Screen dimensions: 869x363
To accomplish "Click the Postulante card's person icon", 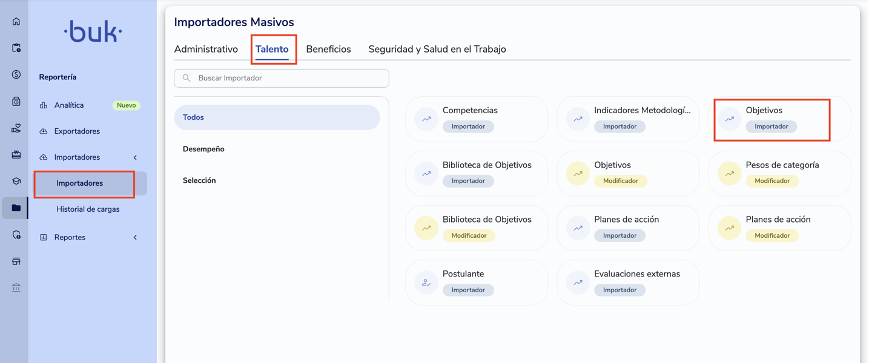I will point(426,283).
